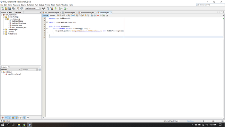Click the History view button
The height and width of the screenshot is (127, 225).
pyautogui.click(x=52, y=15)
